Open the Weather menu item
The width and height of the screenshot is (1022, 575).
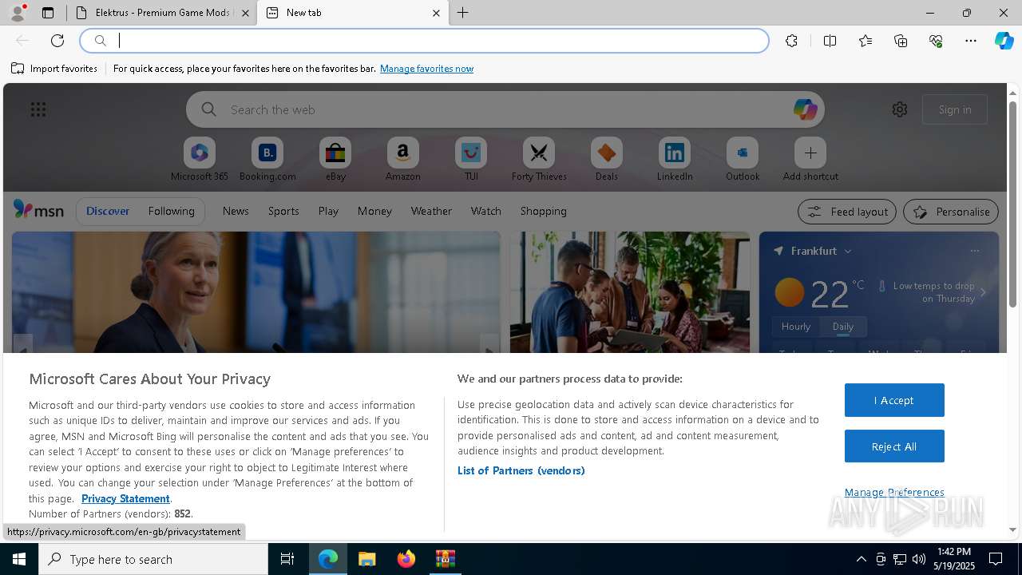coord(431,211)
